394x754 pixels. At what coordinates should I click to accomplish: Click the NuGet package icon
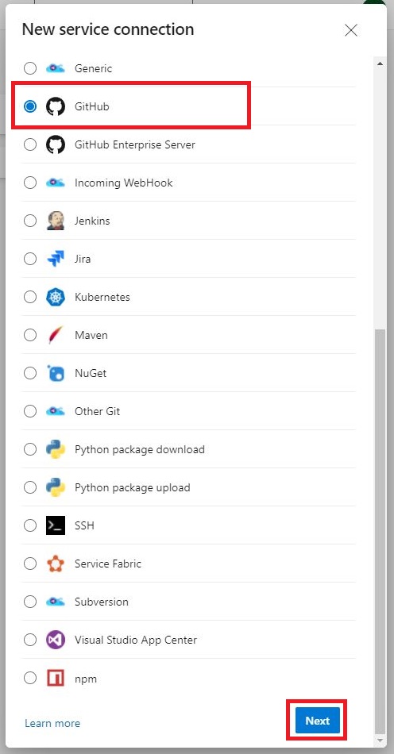point(56,373)
